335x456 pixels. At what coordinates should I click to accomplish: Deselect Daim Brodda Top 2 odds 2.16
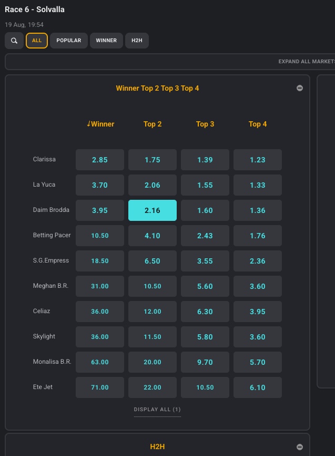(x=153, y=210)
